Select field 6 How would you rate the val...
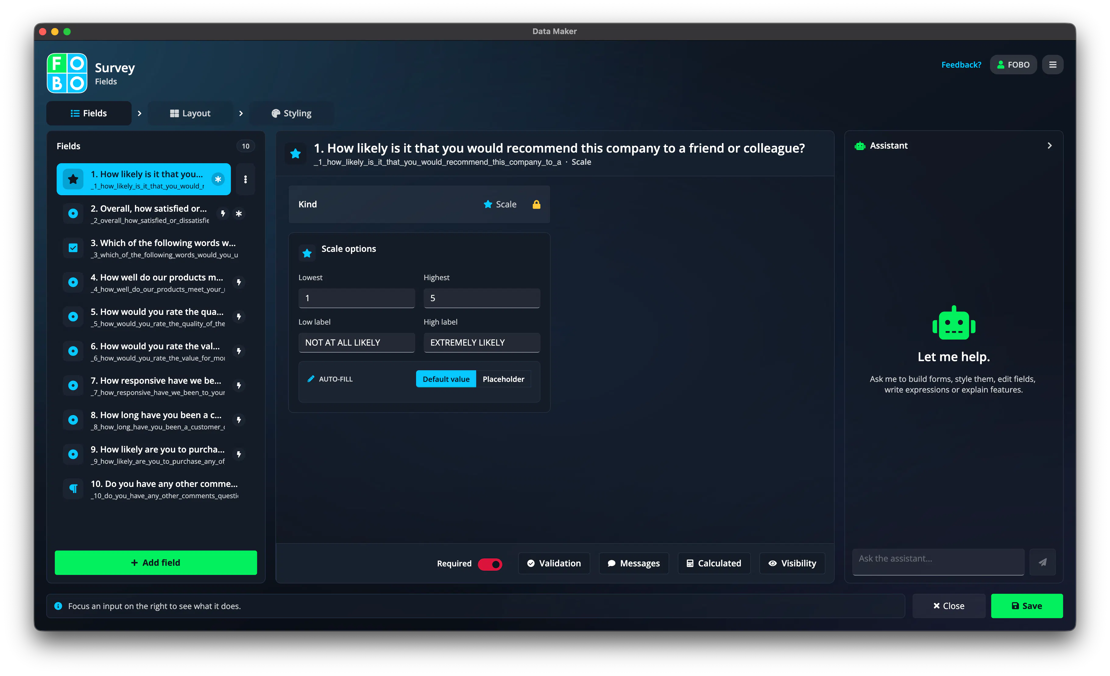This screenshot has height=676, width=1110. (x=156, y=351)
